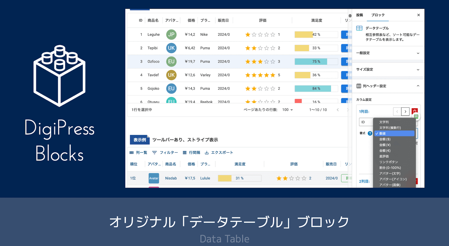
Task: Switch to the 投稿 tab
Action: pyautogui.click(x=359, y=15)
